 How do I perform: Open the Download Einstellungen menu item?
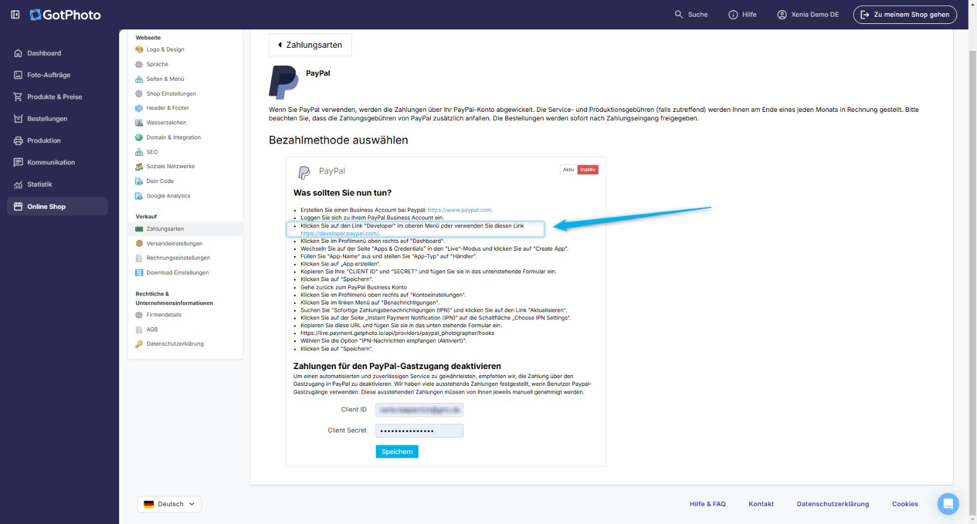coord(178,273)
